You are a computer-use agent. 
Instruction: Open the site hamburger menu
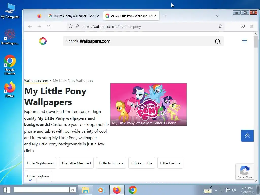point(244,41)
